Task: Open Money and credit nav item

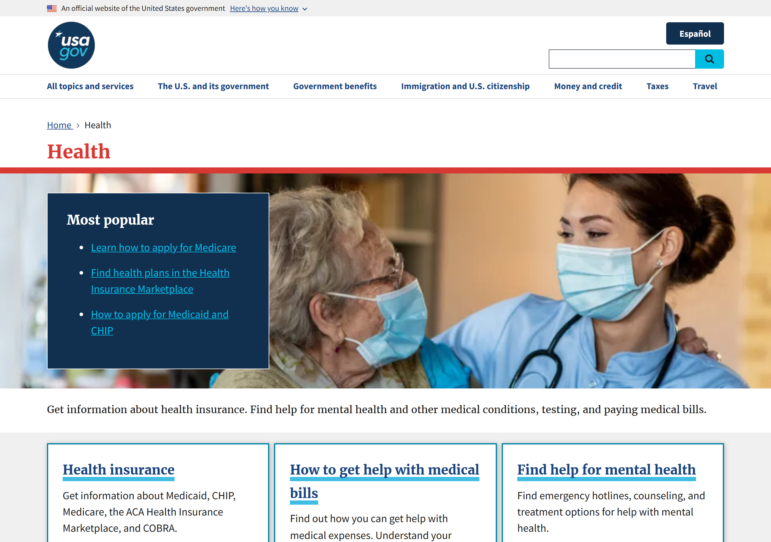Action: coord(588,86)
